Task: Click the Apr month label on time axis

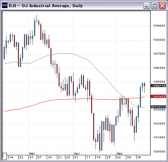Action: click(77, 154)
